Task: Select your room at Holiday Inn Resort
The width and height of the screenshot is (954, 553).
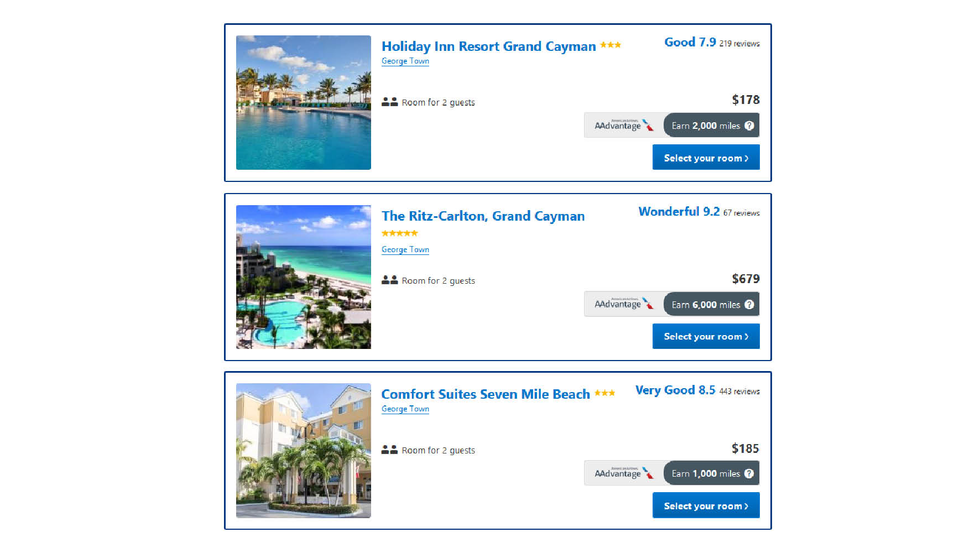Action: coord(706,158)
